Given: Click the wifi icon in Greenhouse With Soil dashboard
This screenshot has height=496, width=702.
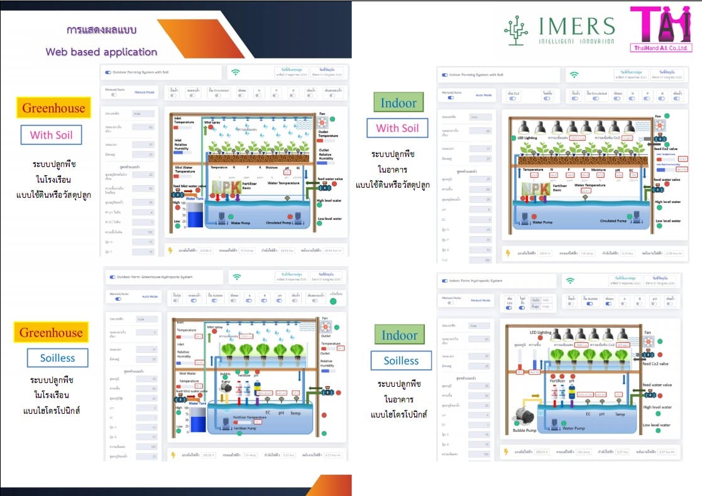Looking at the screenshot, I should 236,72.
